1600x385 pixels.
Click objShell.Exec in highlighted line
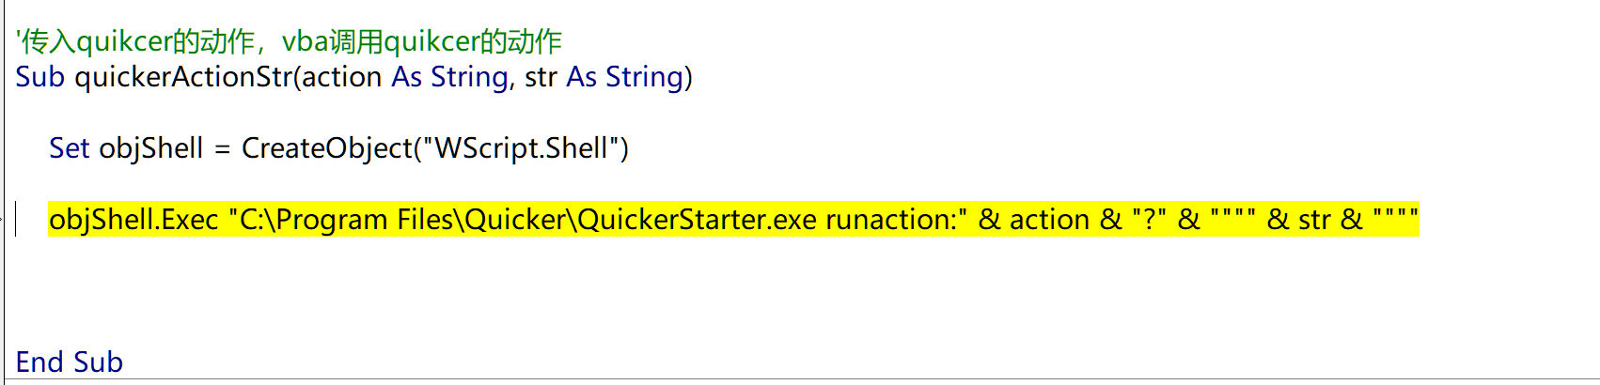pyautogui.click(x=133, y=220)
